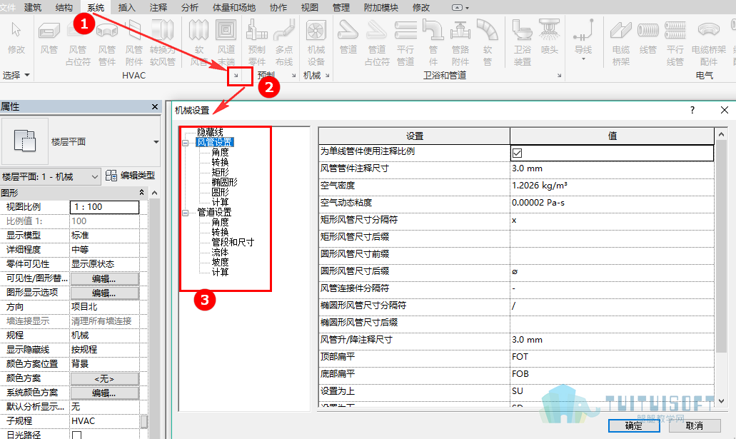
Task: Expand the 选择 dropdown
Action: tap(16, 75)
